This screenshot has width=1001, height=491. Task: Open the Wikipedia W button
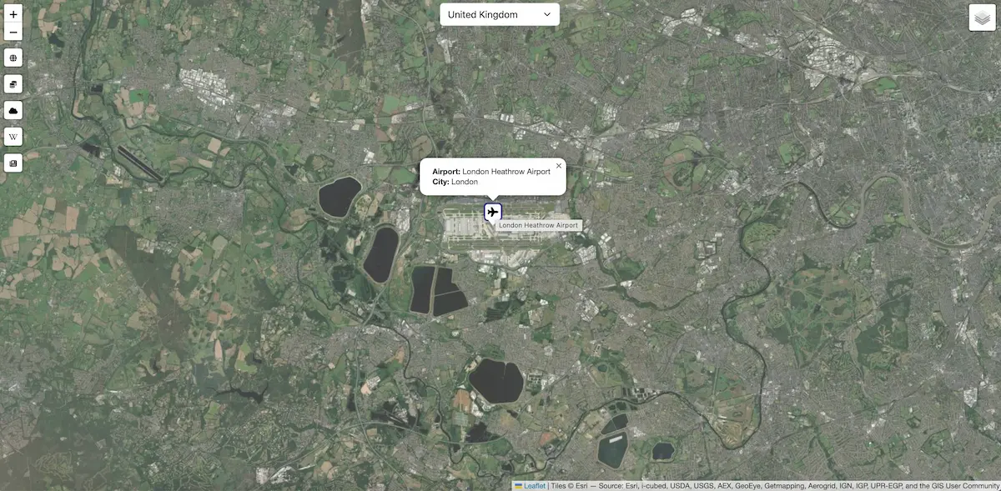click(13, 137)
